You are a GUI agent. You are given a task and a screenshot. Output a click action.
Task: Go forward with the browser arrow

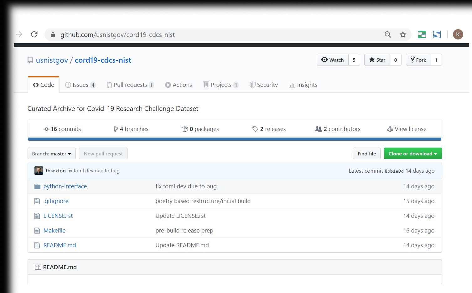pos(19,34)
